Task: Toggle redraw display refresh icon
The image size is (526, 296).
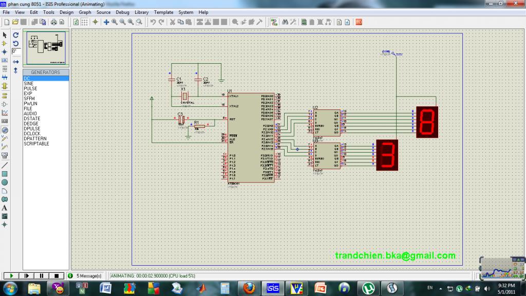Action: point(76,22)
